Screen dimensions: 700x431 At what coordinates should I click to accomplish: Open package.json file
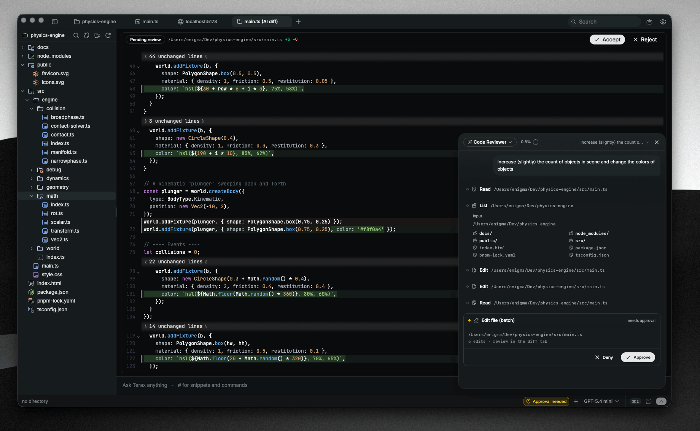(53, 292)
